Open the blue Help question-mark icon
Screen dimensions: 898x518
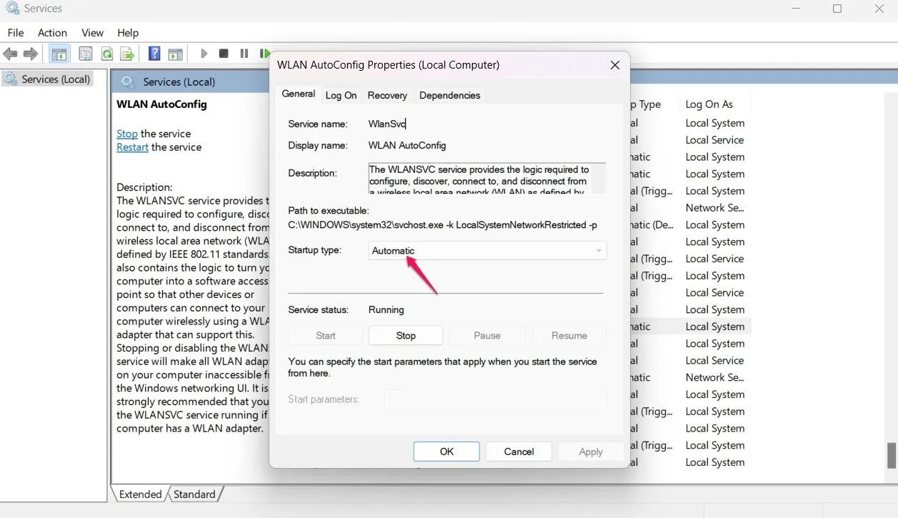pos(154,54)
